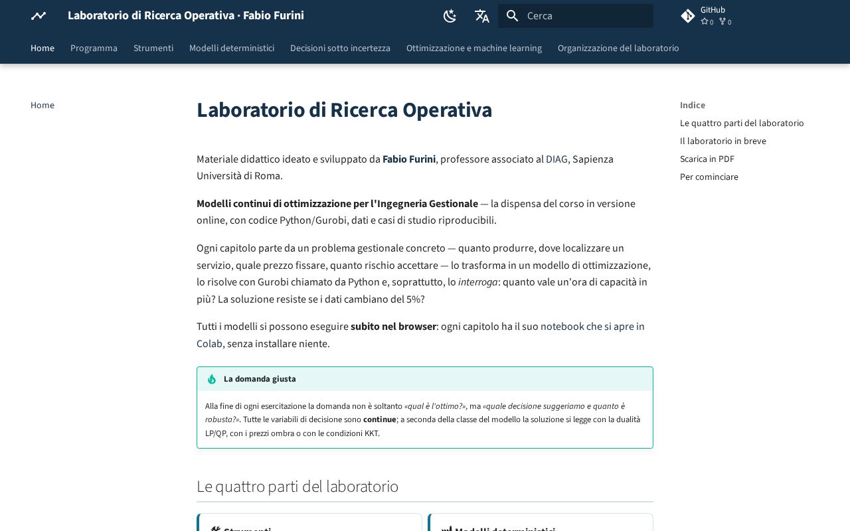Click the page heading Laboratorio di Ricerca Operativa
Viewport: 850px width, 531px height.
[x=344, y=110]
